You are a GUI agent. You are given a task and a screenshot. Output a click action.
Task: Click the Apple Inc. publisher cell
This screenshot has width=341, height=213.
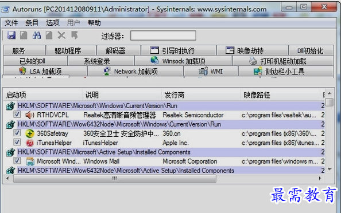[x=176, y=143]
